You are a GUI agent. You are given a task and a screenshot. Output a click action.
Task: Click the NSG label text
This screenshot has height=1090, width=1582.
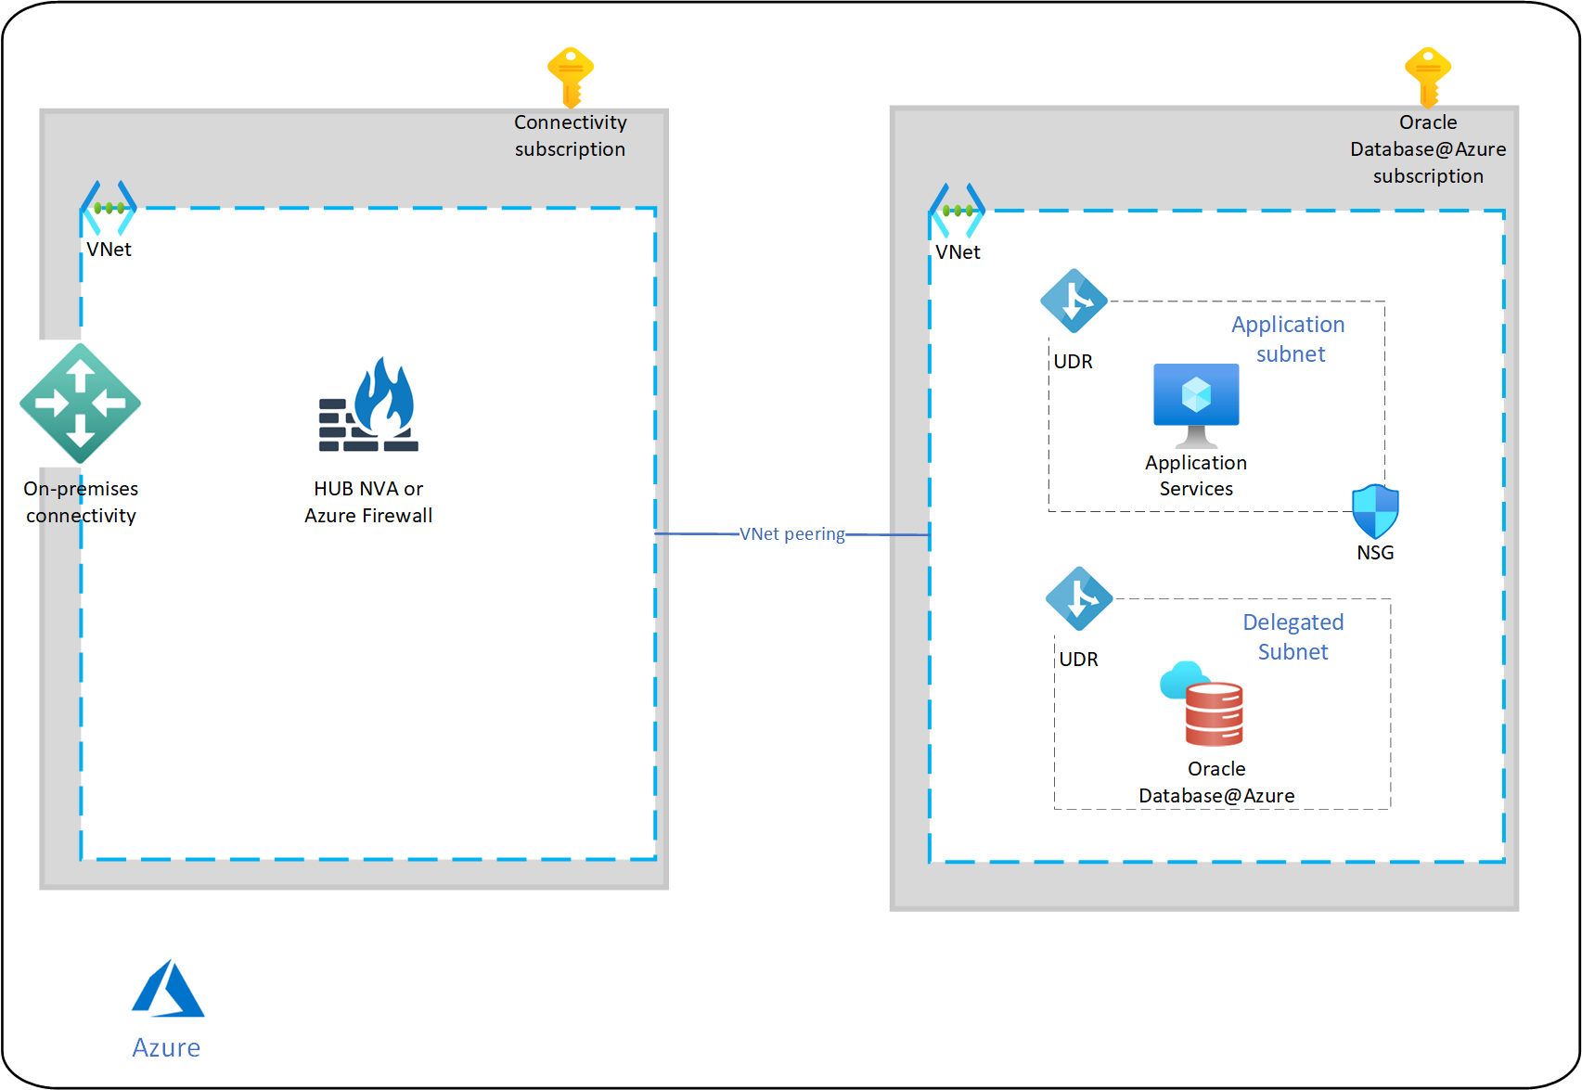point(1375,553)
